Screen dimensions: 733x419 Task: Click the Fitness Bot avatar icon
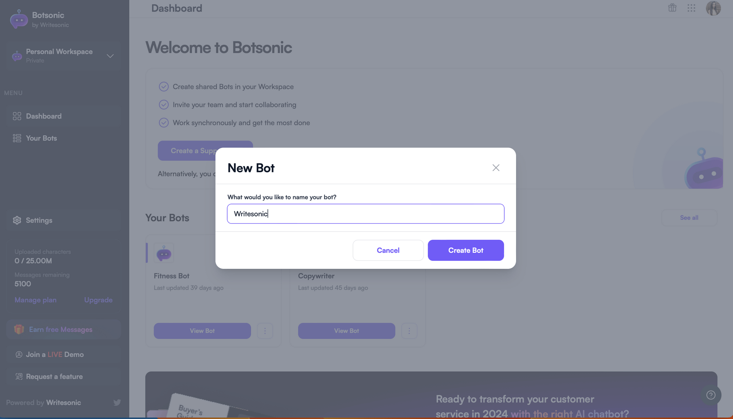164,253
